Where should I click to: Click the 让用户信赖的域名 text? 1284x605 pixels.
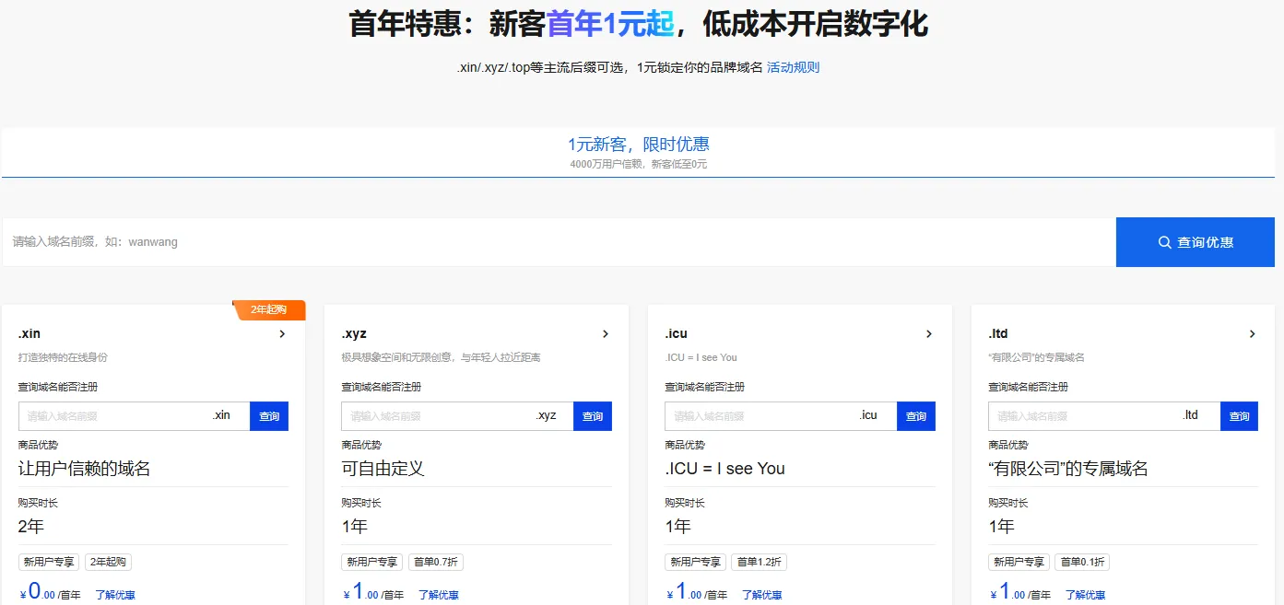[x=85, y=469]
